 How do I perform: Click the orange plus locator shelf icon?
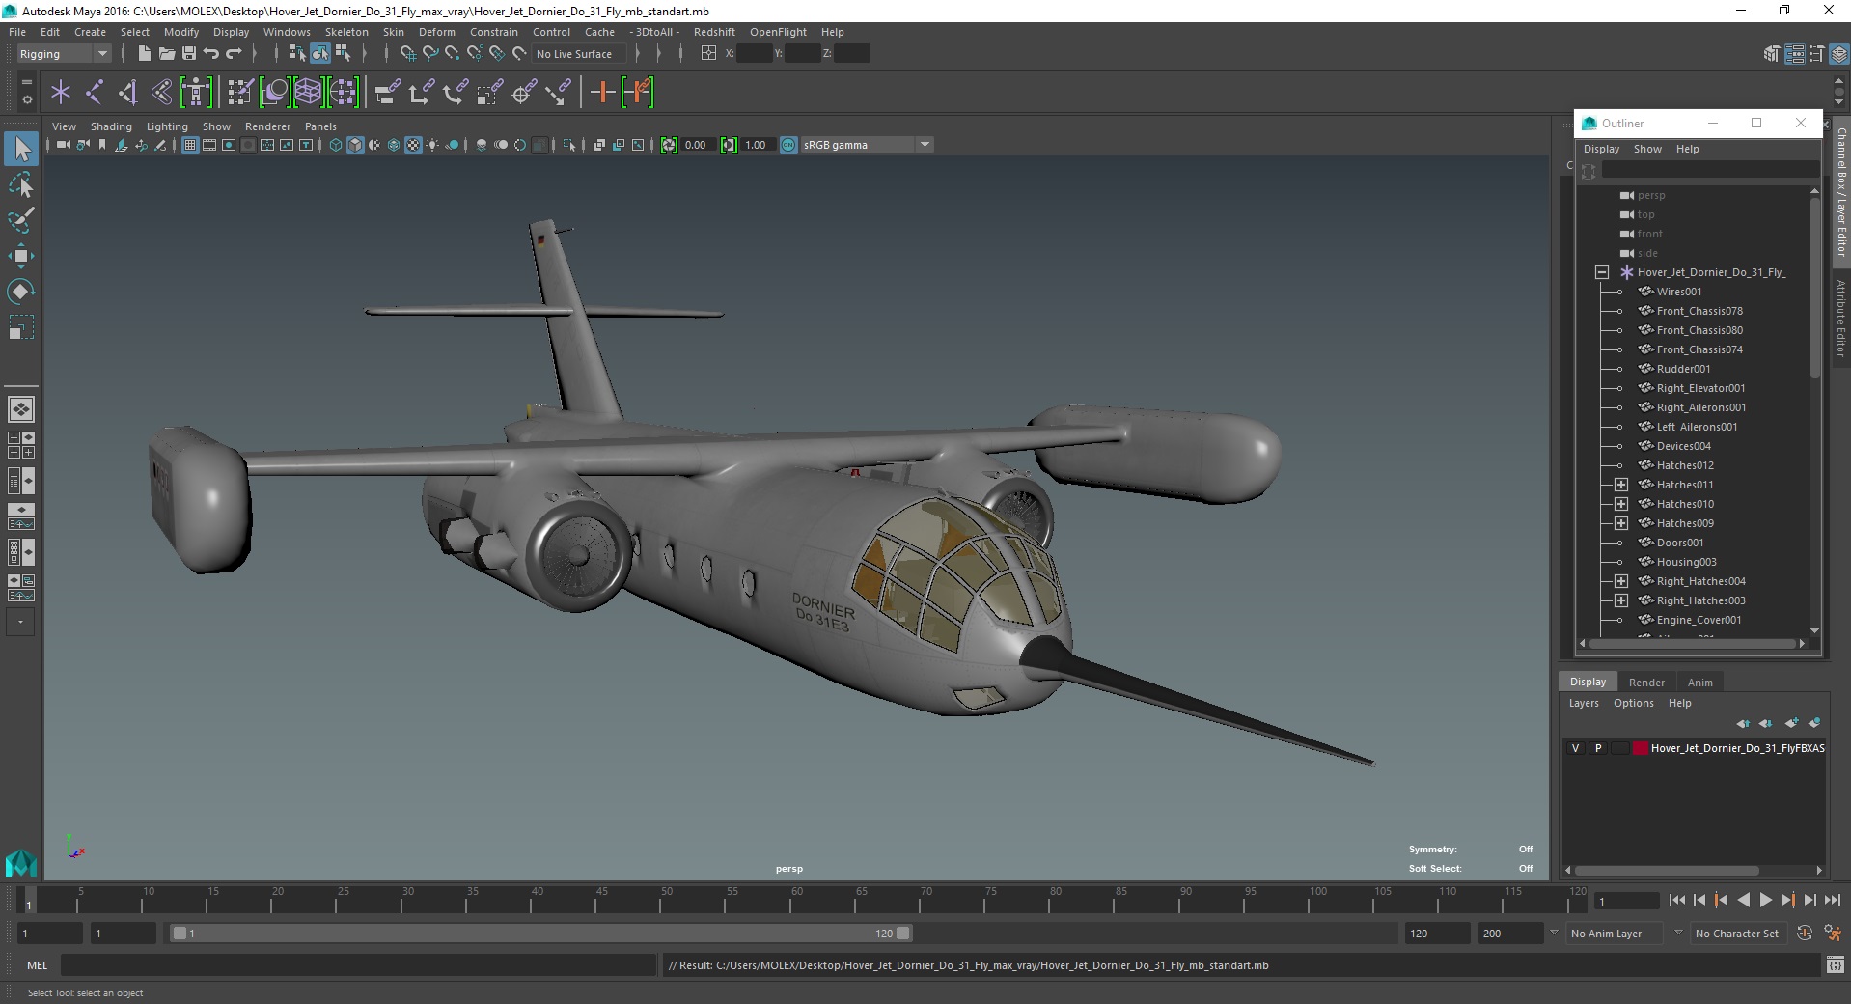pyautogui.click(x=602, y=93)
